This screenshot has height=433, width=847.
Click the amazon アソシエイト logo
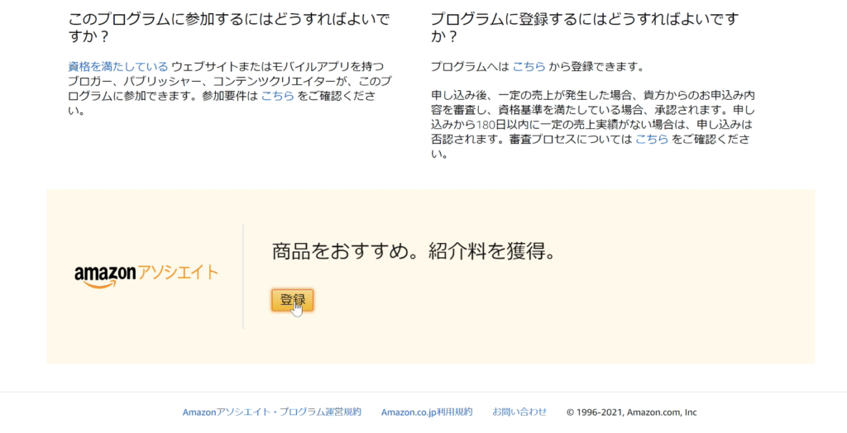coord(146,275)
